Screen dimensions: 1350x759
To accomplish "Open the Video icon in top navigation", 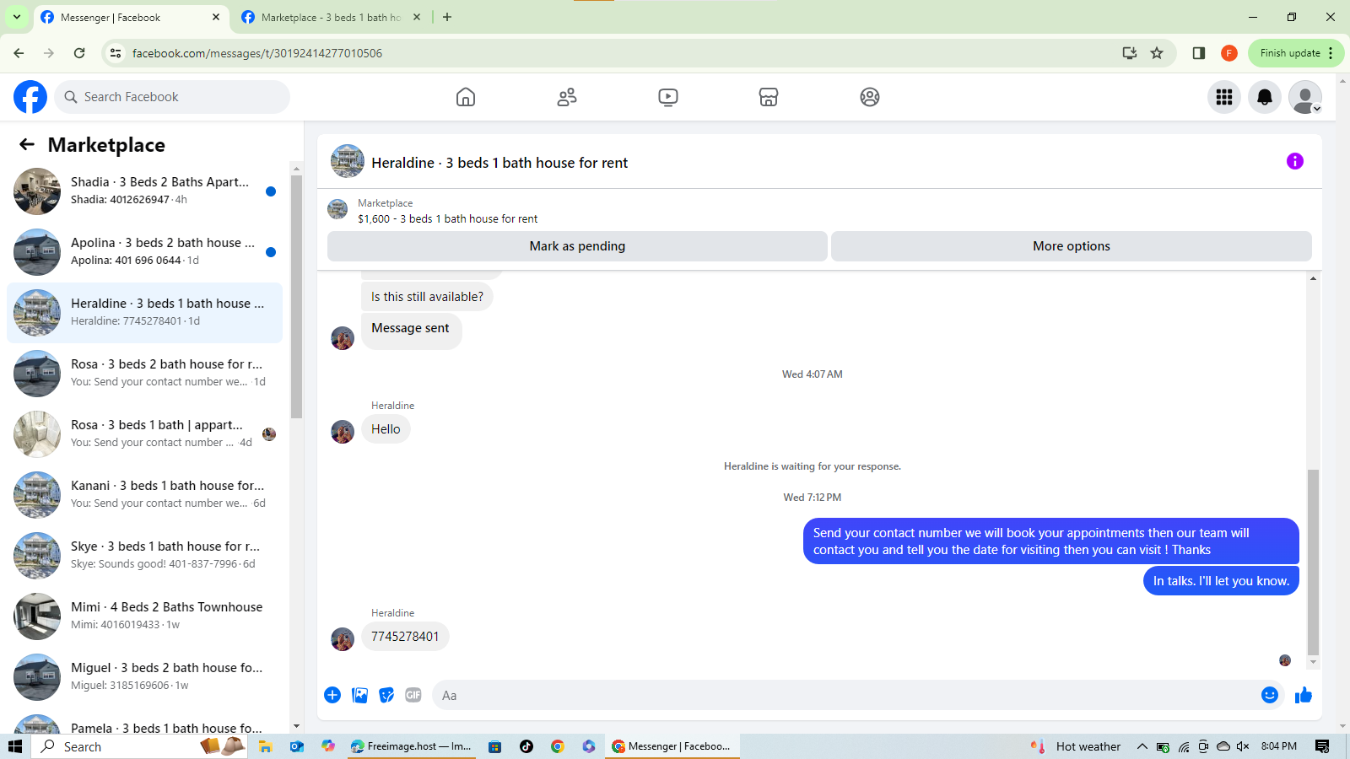I will pos(667,97).
